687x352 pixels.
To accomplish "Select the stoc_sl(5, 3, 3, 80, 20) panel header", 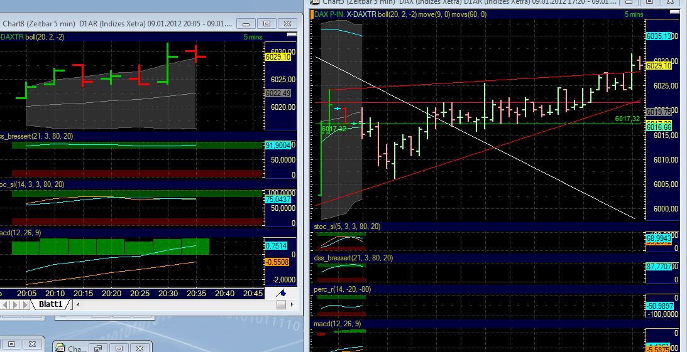I will 347,227.
